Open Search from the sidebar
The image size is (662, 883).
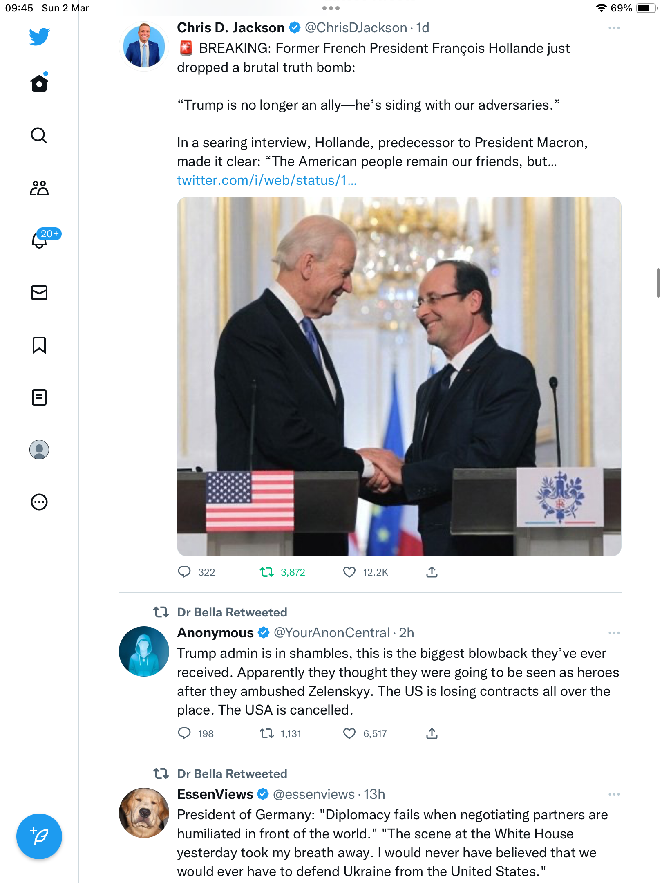pos(39,135)
